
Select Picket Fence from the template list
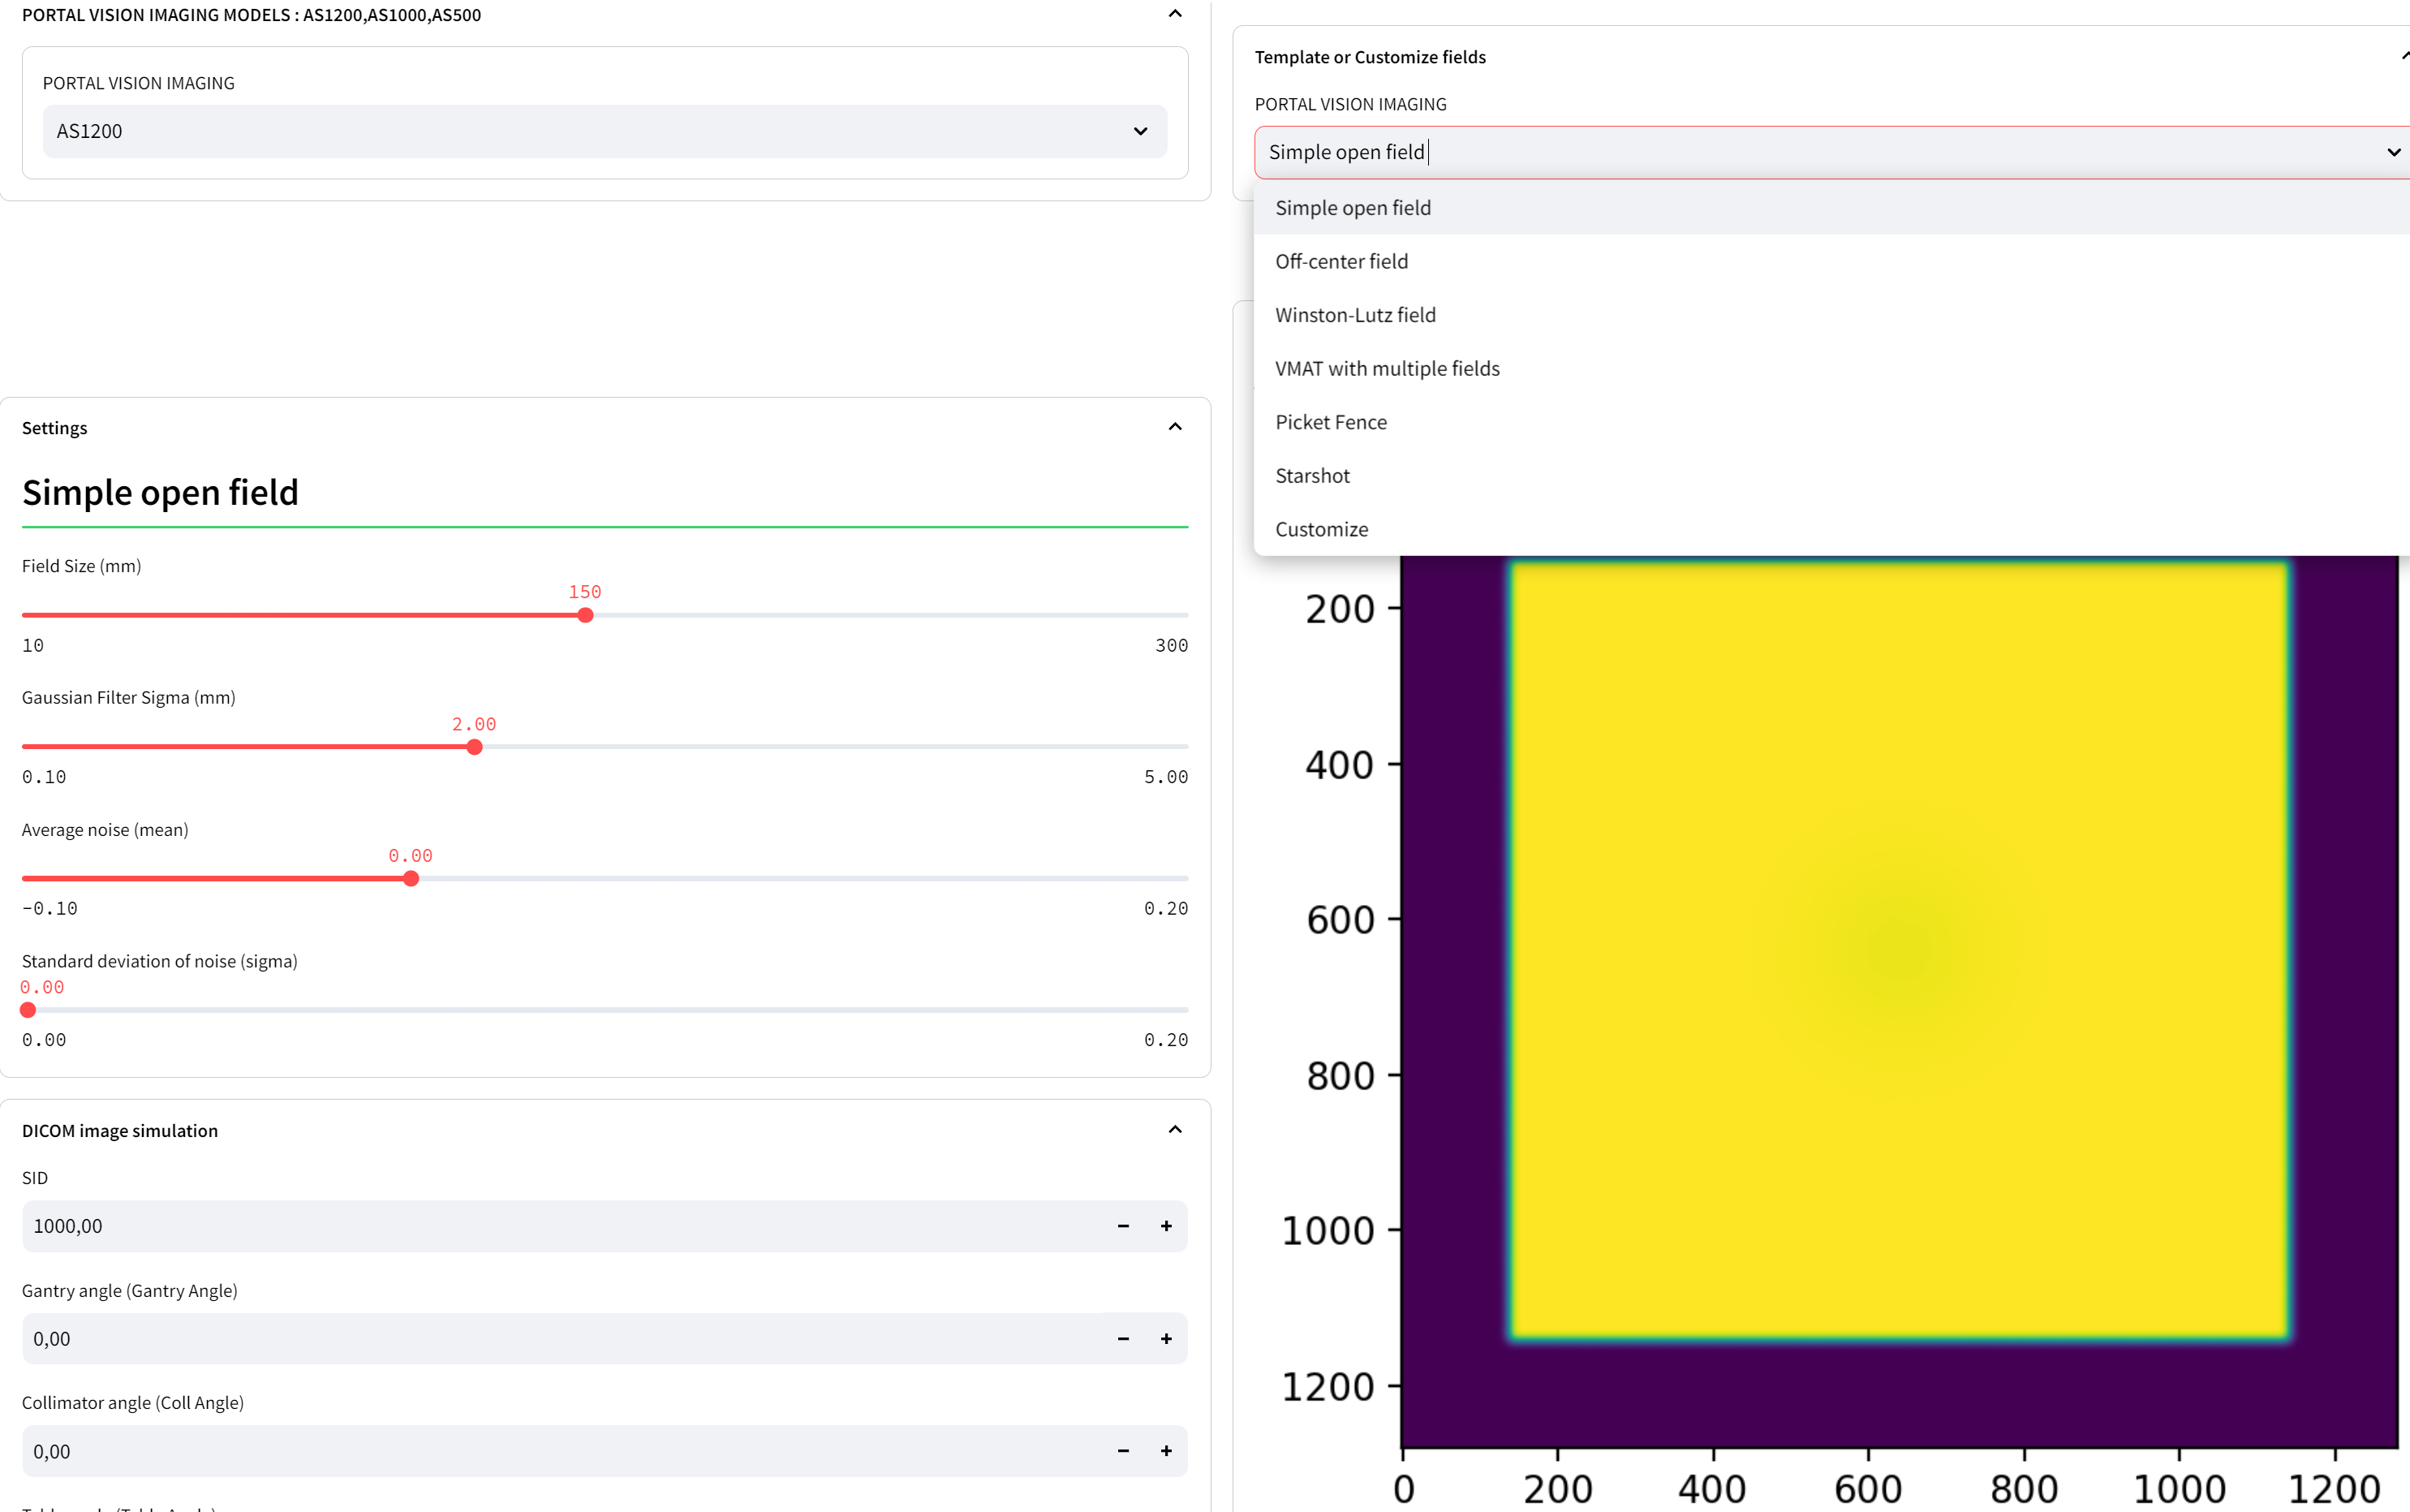click(1331, 421)
